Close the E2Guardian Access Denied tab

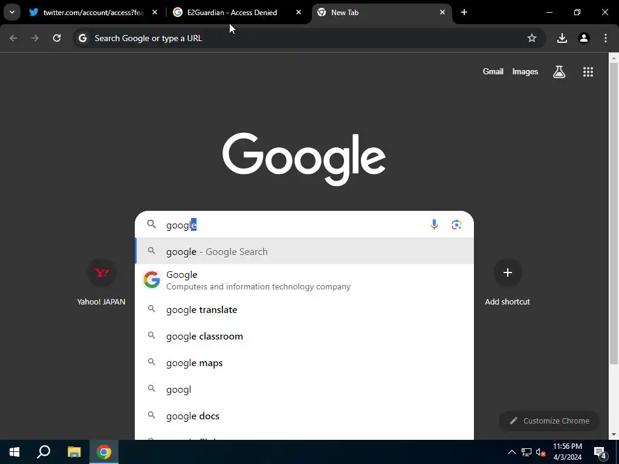coord(299,12)
